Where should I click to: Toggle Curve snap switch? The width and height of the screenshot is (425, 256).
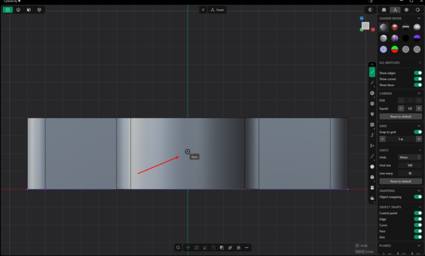pos(418,225)
